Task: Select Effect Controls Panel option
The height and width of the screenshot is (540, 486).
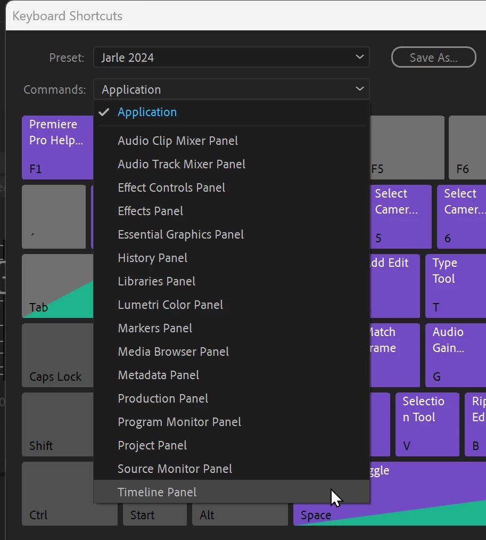Action: tap(232, 187)
